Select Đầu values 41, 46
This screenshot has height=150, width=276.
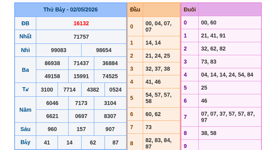pos(153,82)
